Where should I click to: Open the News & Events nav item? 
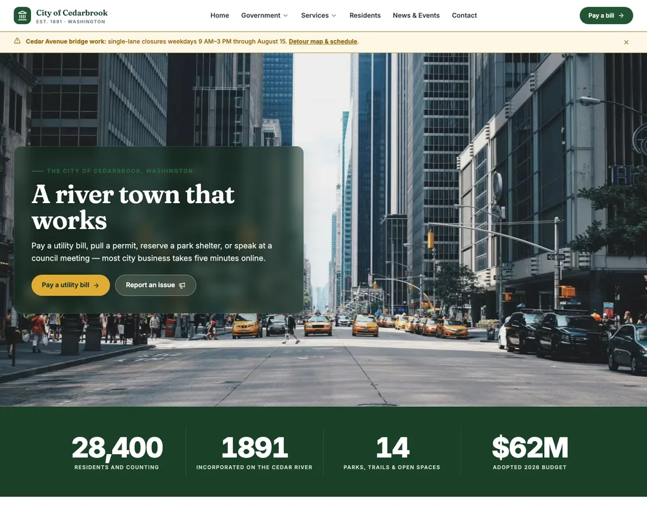(x=416, y=16)
